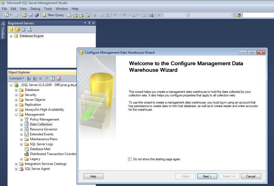This screenshot has width=274, height=186.
Task: Select the Maintenance Plans tree item
Action: [x=44, y=139]
